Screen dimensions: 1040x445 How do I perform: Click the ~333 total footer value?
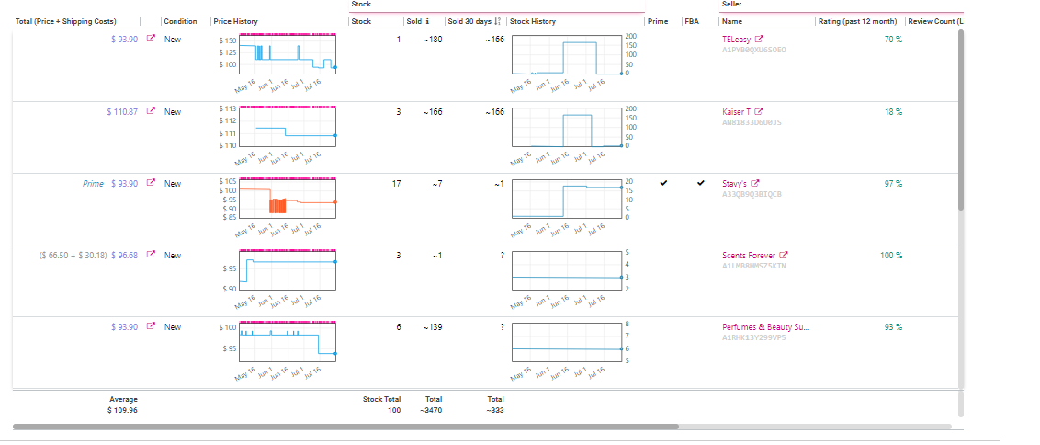(494, 410)
